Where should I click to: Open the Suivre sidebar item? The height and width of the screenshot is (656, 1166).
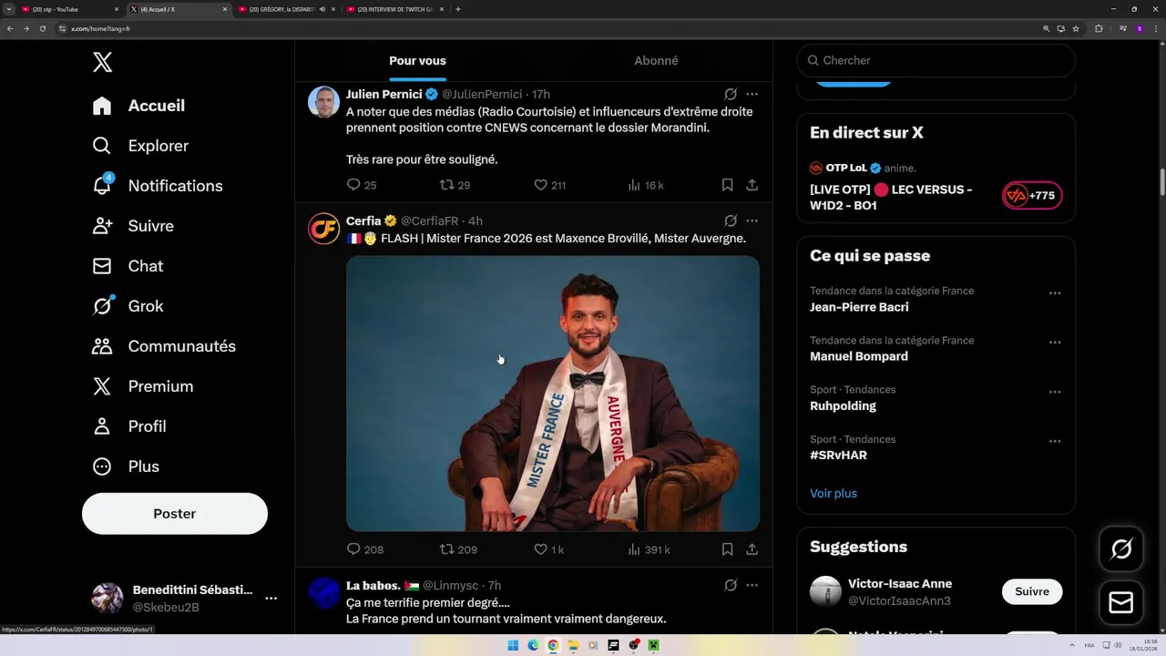pyautogui.click(x=133, y=226)
